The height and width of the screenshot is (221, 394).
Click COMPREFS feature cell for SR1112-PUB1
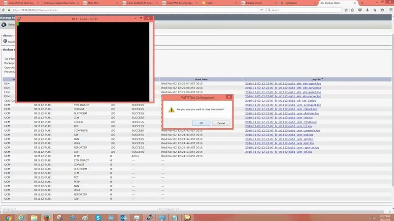click(x=80, y=131)
